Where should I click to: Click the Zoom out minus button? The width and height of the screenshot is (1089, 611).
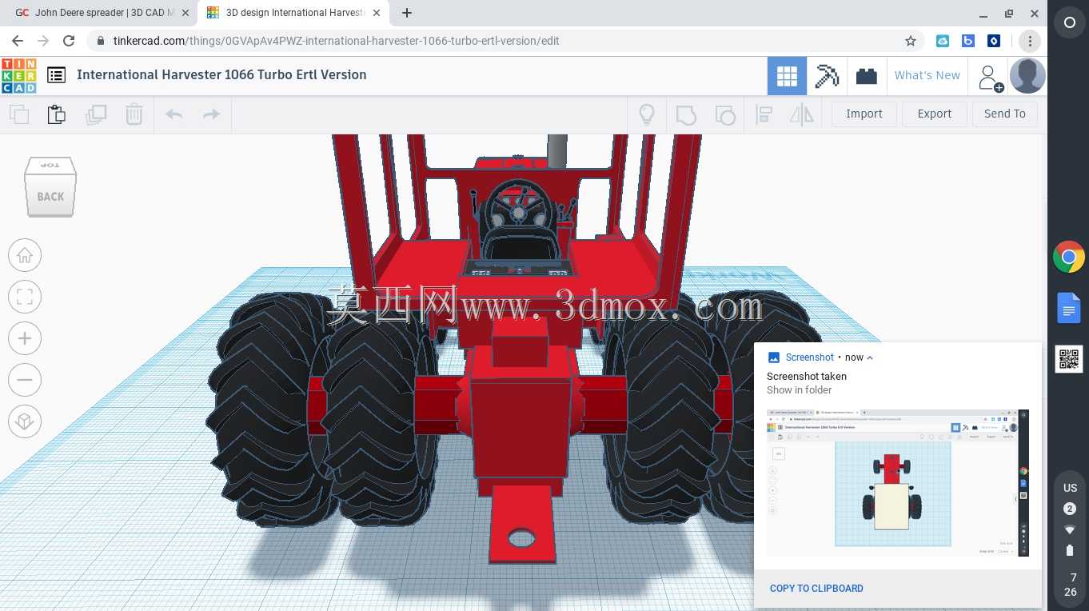pos(25,380)
